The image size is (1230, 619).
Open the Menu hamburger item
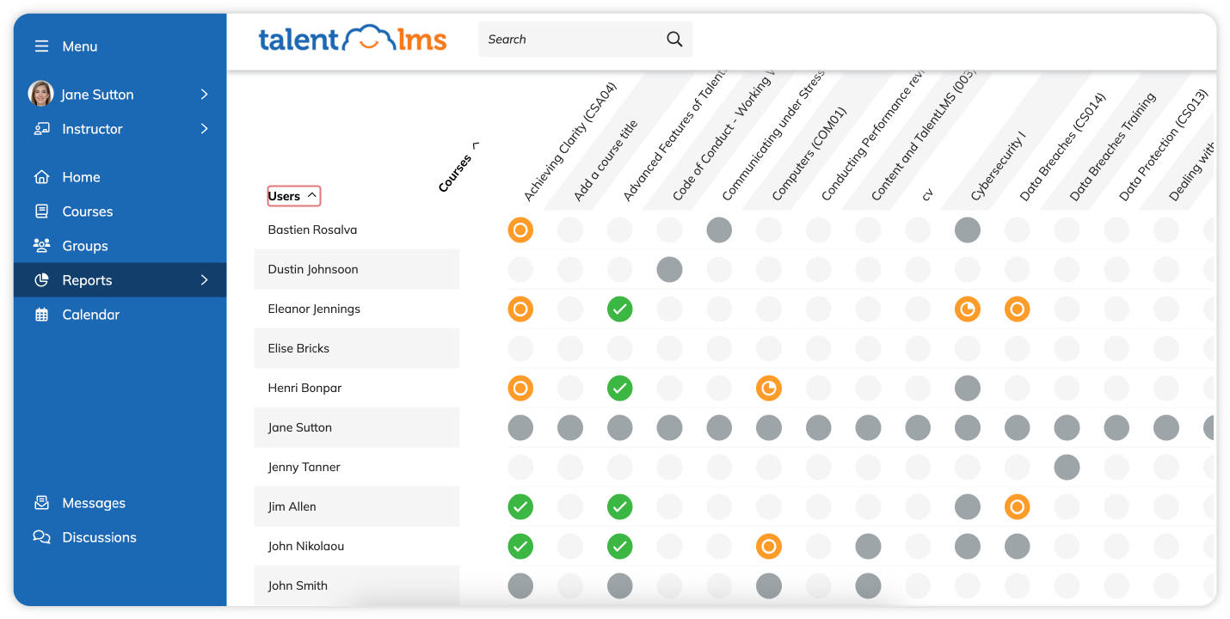point(40,46)
